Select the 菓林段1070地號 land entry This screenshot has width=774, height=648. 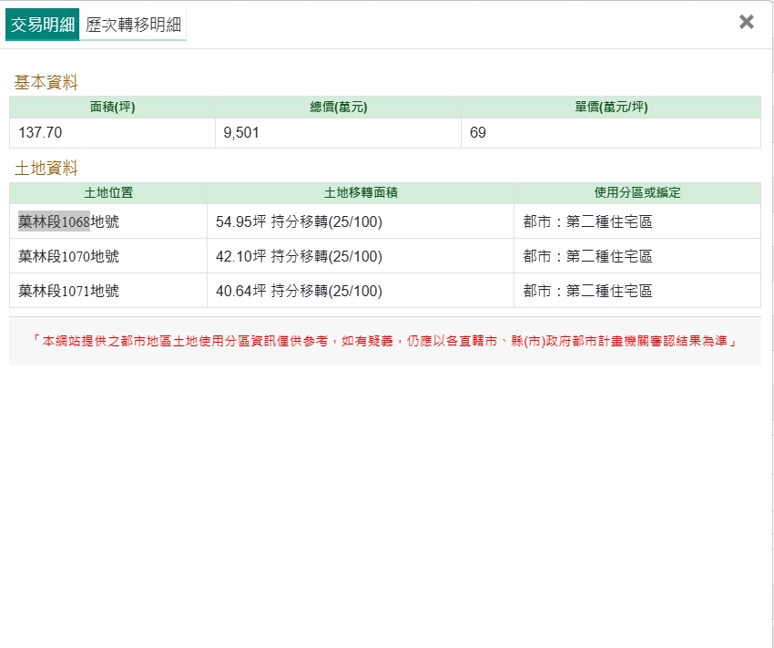pos(68,257)
